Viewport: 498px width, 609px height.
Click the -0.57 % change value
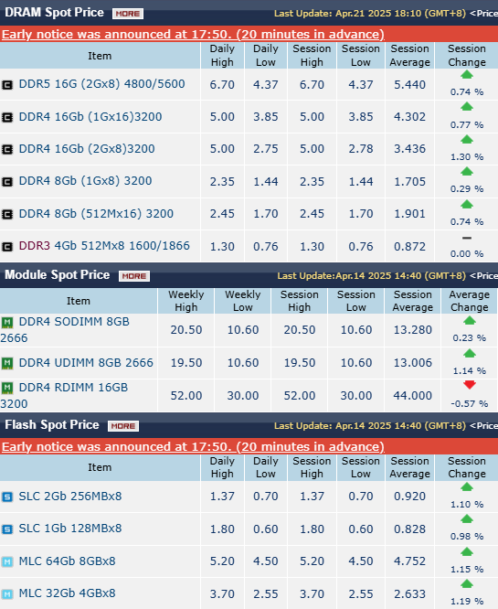pyautogui.click(x=470, y=404)
